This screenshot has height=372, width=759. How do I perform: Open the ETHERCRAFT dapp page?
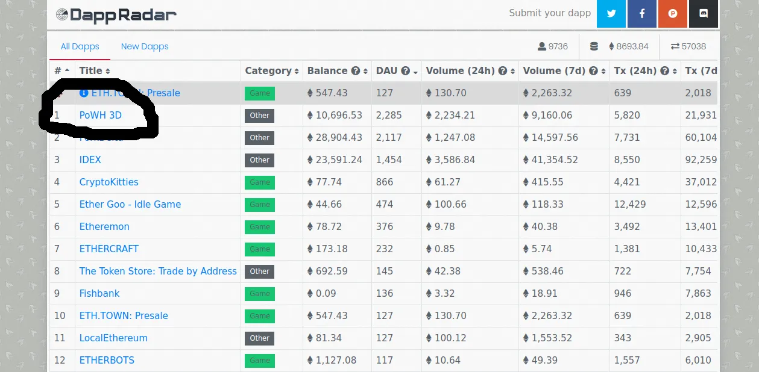click(x=109, y=249)
